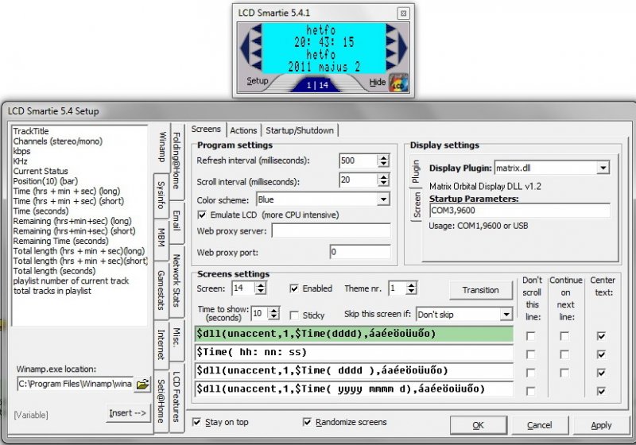
Task: Increase the Time to show seconds spinner
Action: pyautogui.click(x=274, y=310)
